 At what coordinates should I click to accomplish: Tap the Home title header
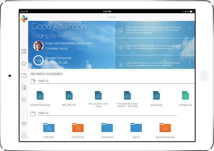point(112,17)
